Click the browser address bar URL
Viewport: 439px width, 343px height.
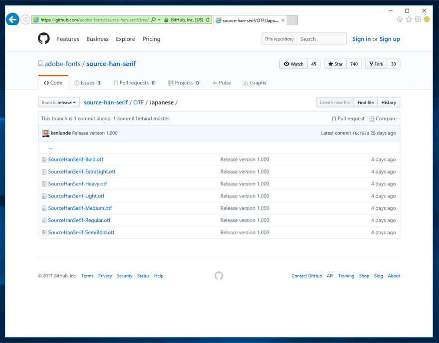click(94, 20)
